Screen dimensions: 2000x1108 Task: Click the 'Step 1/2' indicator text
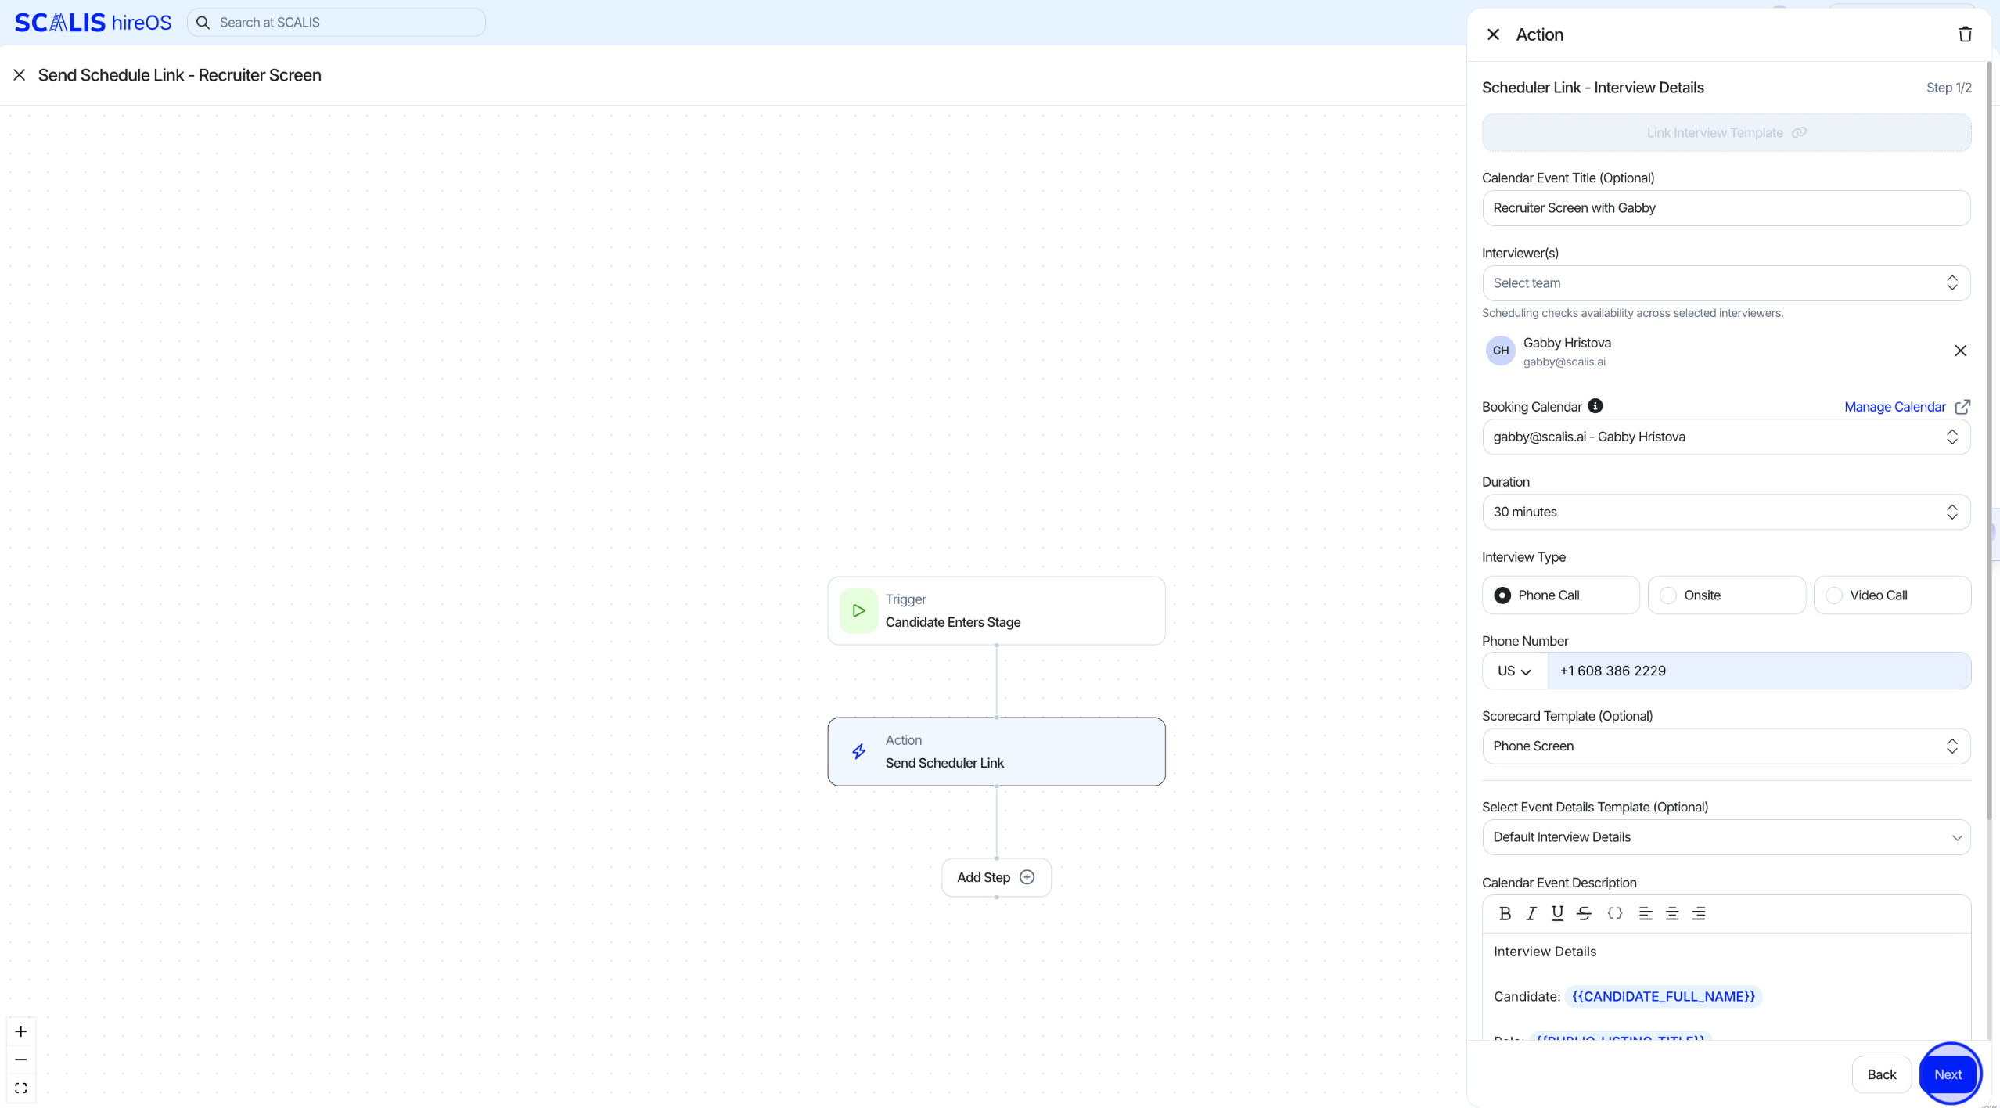[1948, 88]
